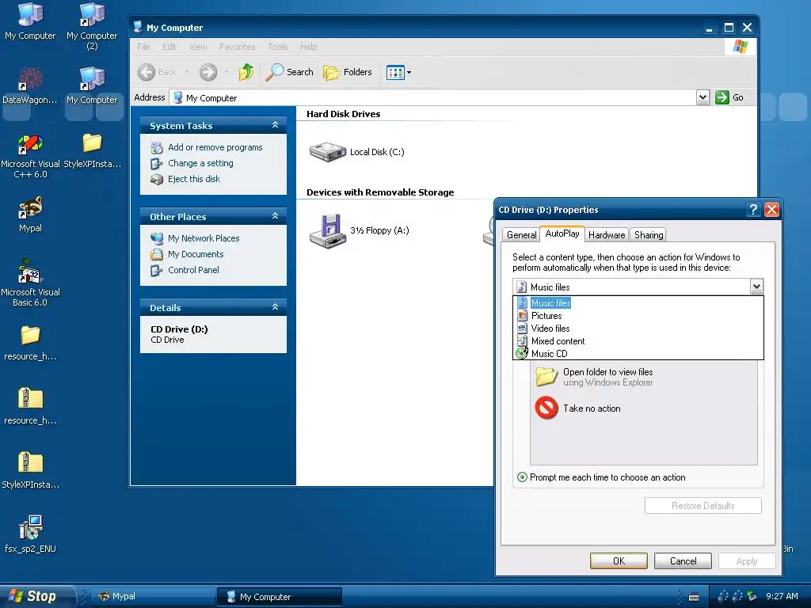
Task: Select the 3½ Floppy (A:) drive icon
Action: (x=327, y=230)
